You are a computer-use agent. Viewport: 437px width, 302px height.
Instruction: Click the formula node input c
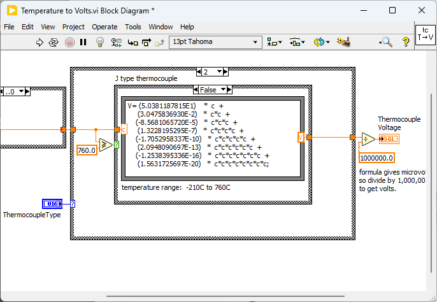coord(124,129)
